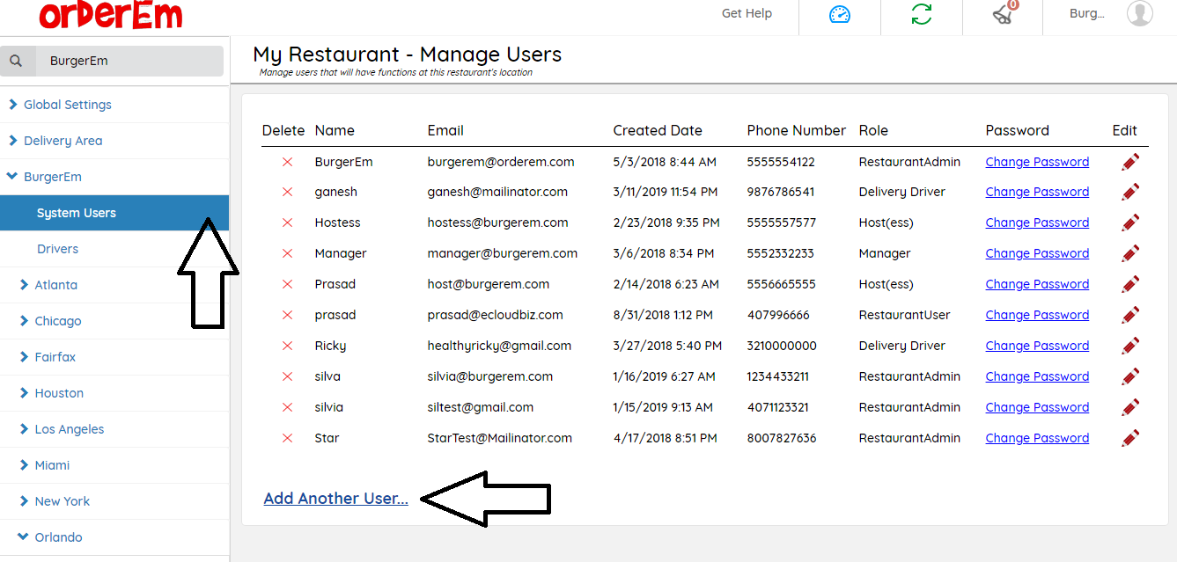Edit BurgerEm user with pencil icon
1177x562 pixels.
(1130, 162)
